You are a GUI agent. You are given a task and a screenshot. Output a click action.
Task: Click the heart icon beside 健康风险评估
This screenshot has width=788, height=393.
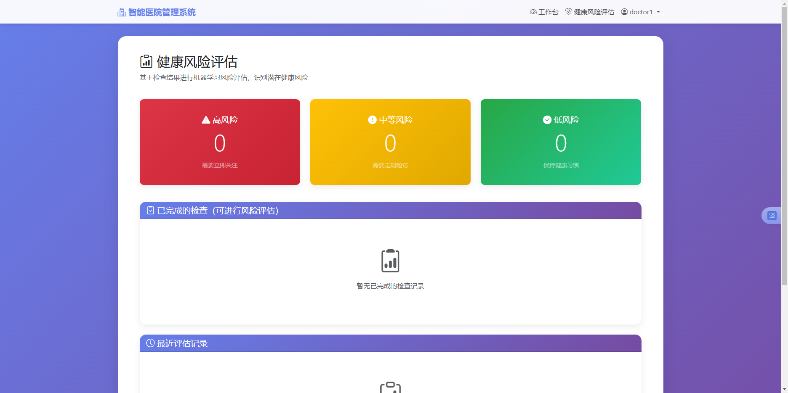(x=568, y=12)
